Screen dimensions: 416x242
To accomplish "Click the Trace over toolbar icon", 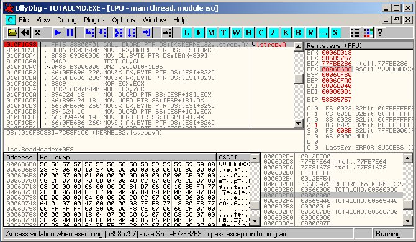I will (x=131, y=33).
